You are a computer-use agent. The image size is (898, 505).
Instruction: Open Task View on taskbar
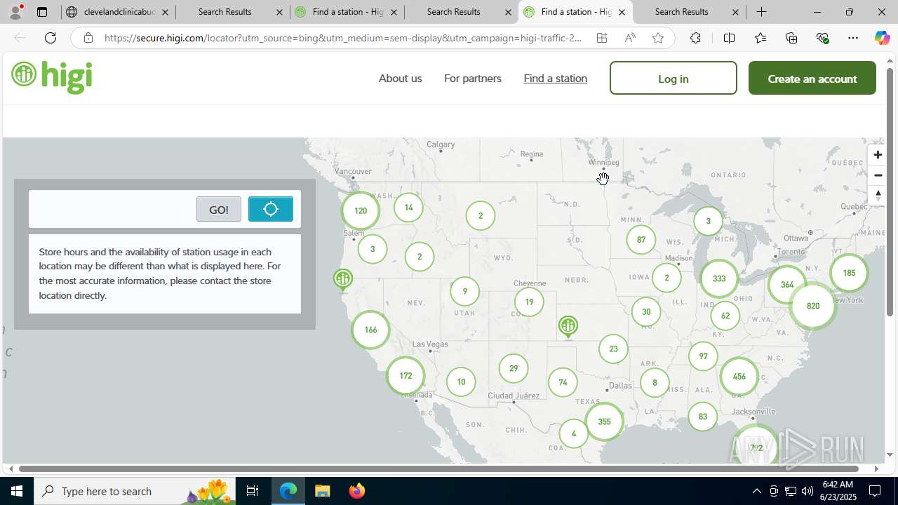pos(253,491)
